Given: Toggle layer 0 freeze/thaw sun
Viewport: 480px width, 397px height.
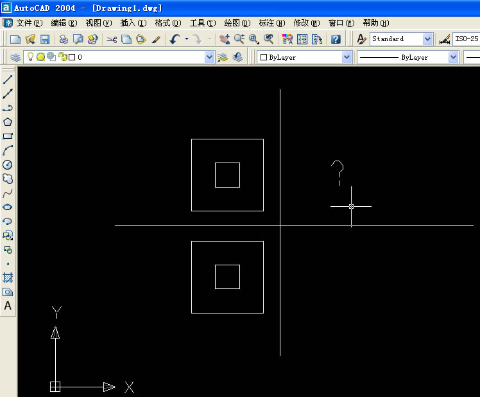Looking at the screenshot, I should (40, 57).
